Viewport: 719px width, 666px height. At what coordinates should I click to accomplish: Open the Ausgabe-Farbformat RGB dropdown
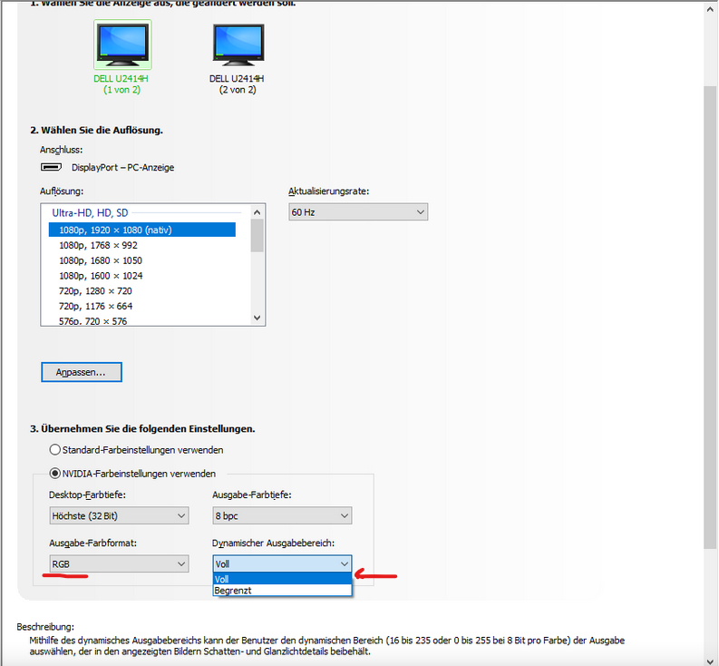click(x=119, y=564)
